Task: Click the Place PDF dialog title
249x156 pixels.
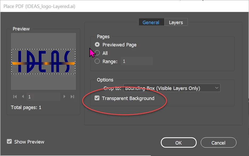Action: pos(39,6)
